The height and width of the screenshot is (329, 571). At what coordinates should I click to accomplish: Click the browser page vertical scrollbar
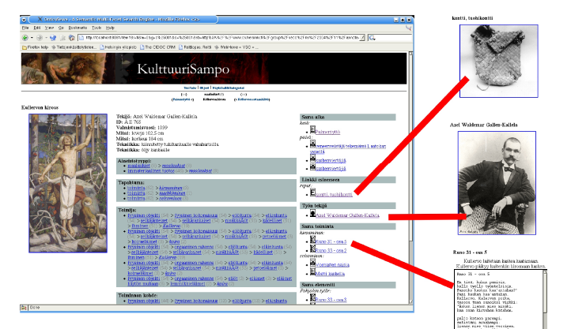pos(410,178)
